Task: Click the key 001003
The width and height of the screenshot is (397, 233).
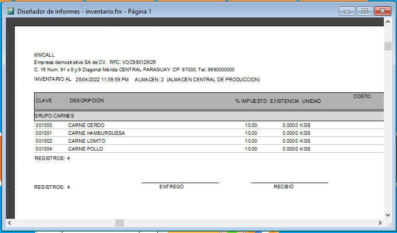Action: [x=44, y=125]
